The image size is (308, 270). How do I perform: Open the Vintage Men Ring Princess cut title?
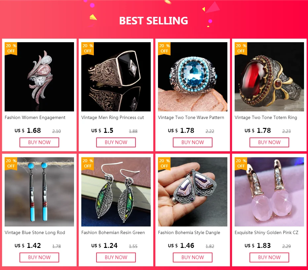pyautogui.click(x=113, y=118)
